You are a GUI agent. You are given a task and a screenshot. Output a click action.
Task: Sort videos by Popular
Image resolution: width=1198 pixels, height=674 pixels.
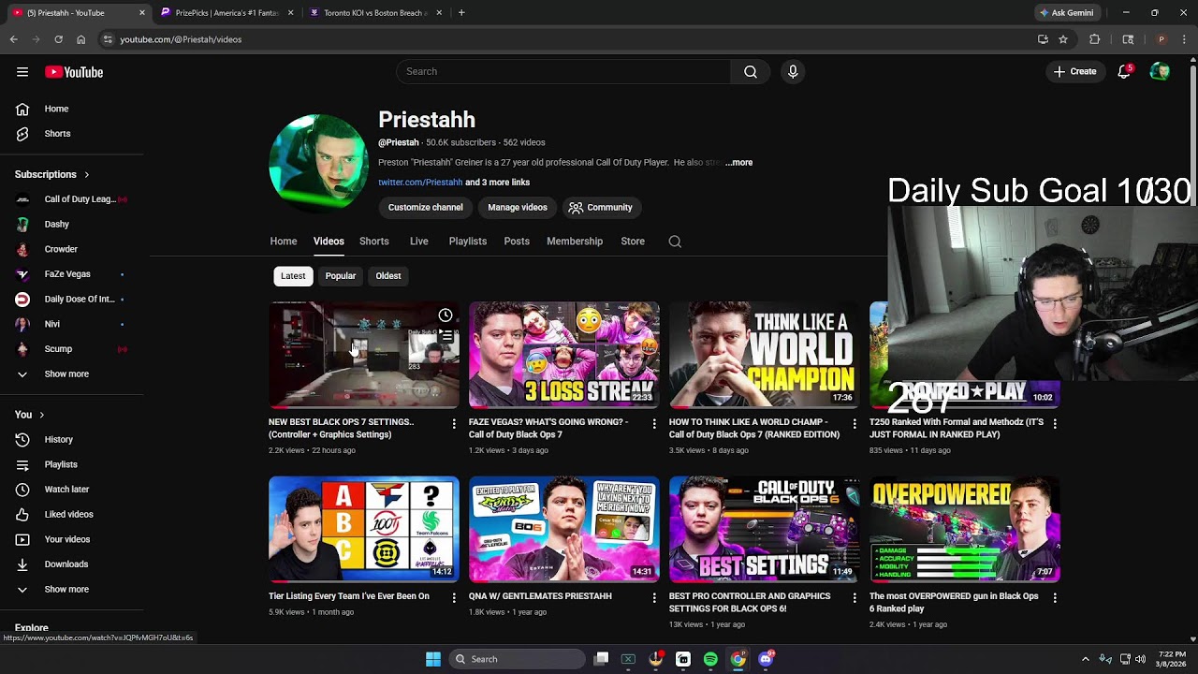click(x=341, y=276)
